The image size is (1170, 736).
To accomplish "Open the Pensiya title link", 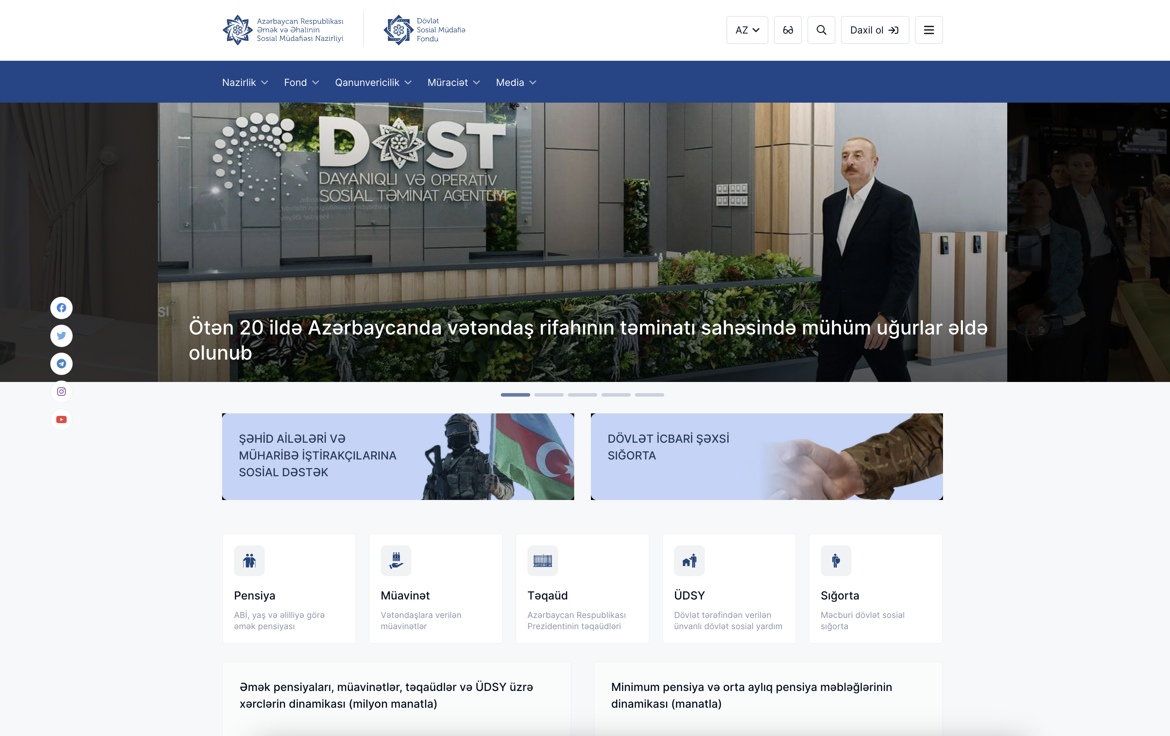I will tap(255, 596).
